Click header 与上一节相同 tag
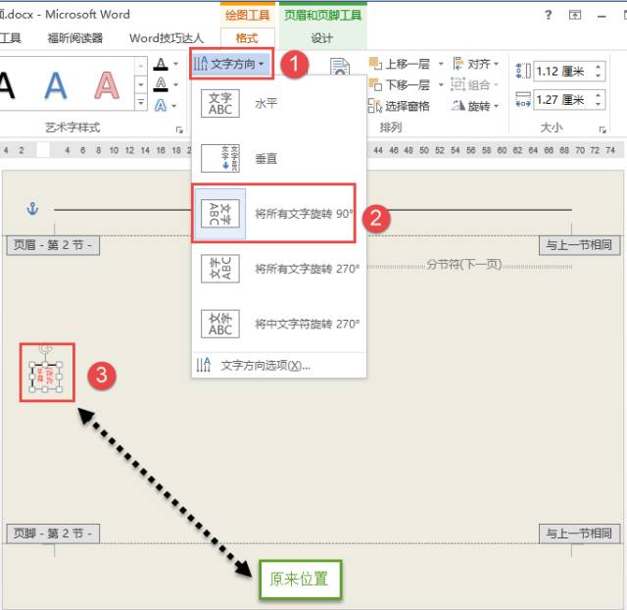 579,244
